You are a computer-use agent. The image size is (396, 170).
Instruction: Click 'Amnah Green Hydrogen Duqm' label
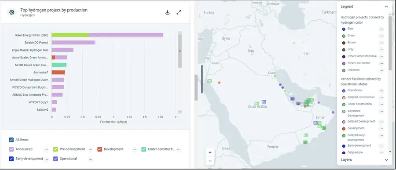[x=29, y=80]
